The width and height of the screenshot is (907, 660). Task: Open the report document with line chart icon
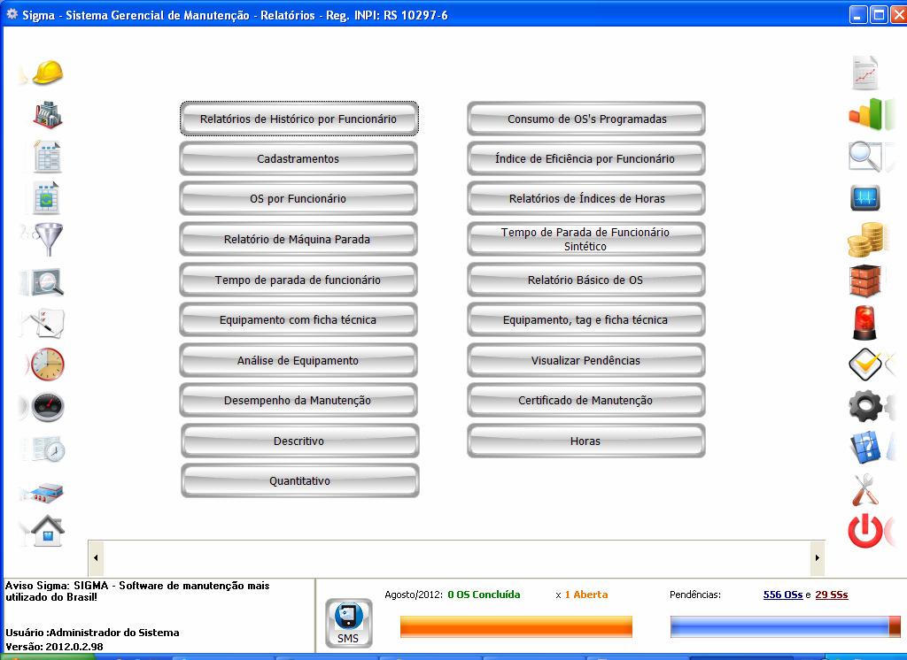[865, 73]
